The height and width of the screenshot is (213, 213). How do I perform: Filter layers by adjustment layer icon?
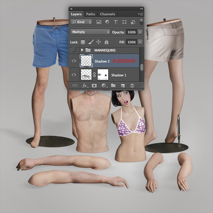[x=107, y=22]
